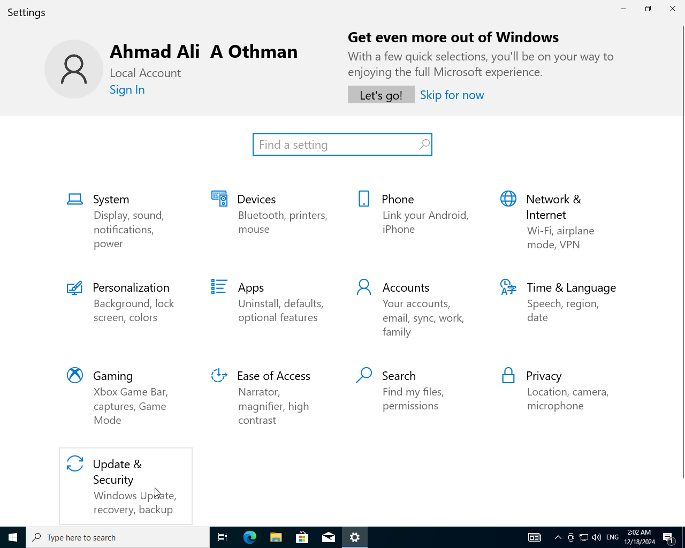Click the Skip for now link
Viewport: 685px width, 548px height.
point(452,95)
